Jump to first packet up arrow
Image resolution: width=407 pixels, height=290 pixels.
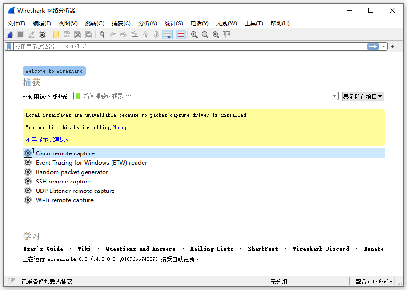(x=145, y=35)
